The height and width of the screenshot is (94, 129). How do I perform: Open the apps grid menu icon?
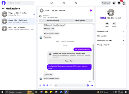point(114,3)
